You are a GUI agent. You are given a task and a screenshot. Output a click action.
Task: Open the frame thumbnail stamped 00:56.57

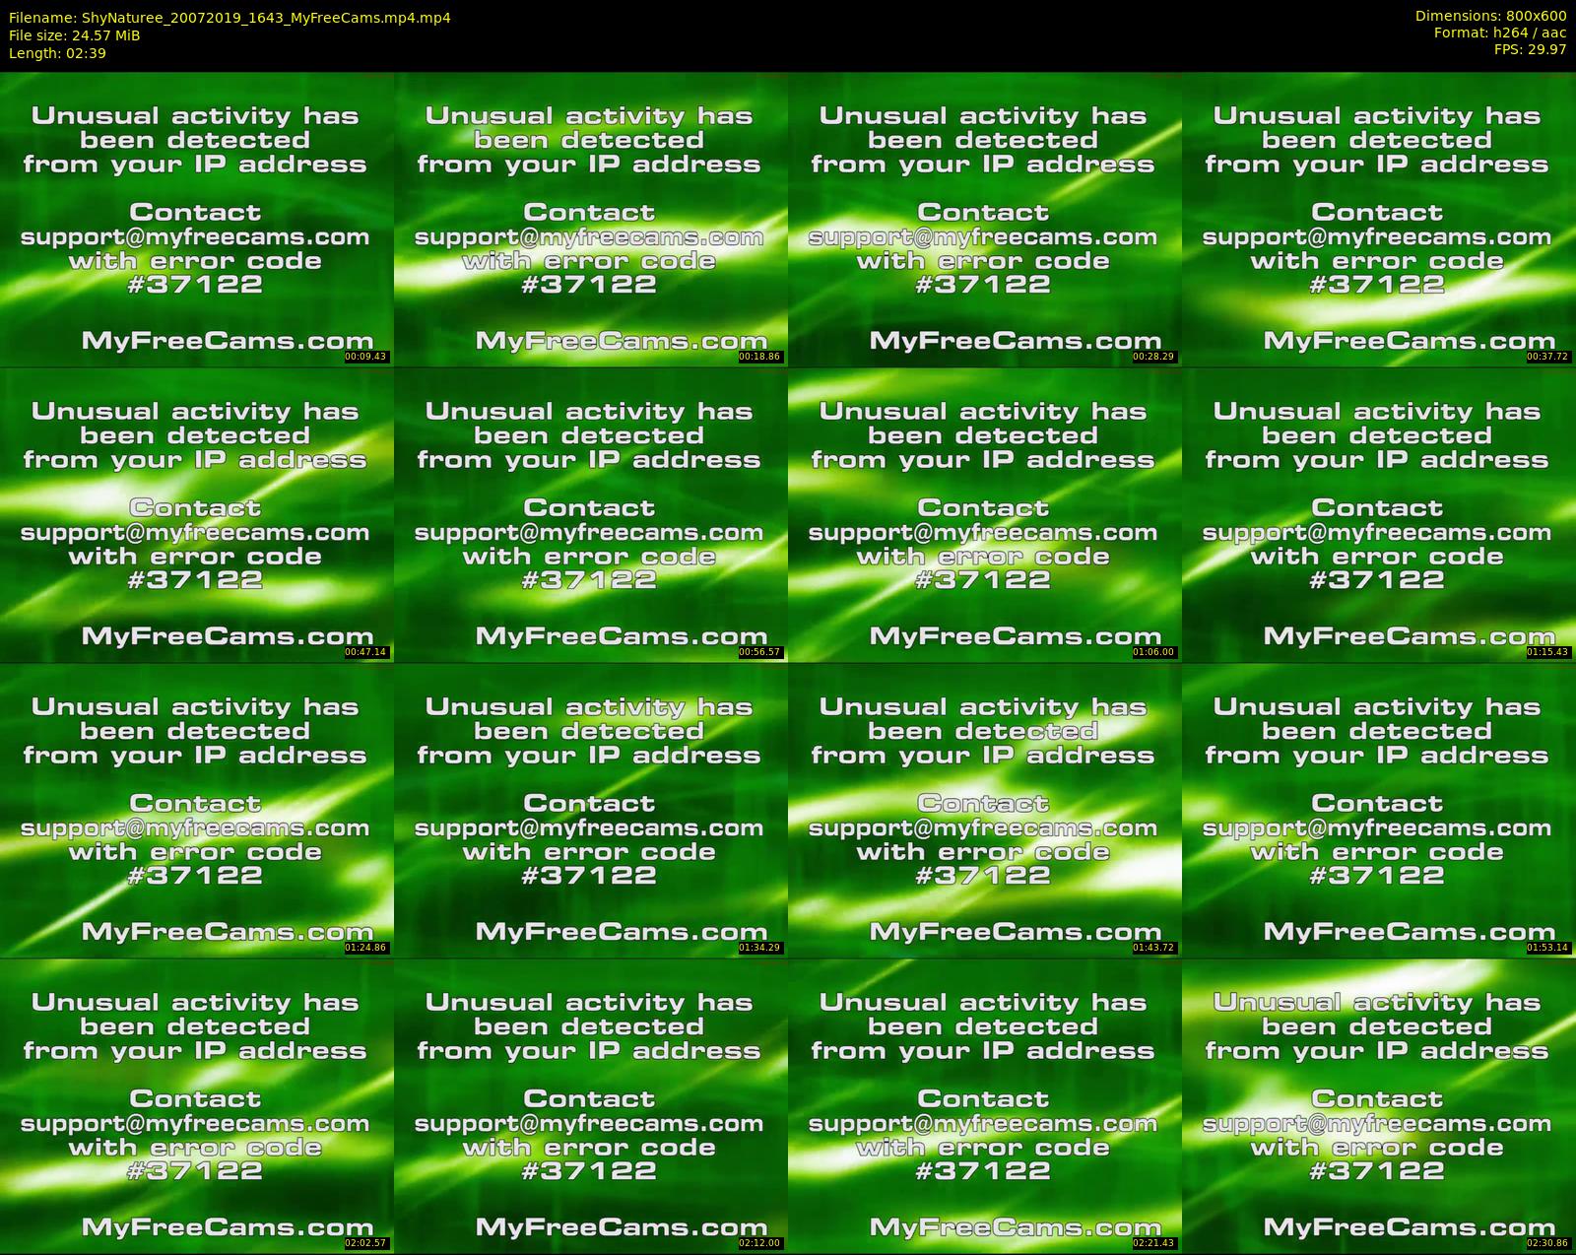coord(591,514)
